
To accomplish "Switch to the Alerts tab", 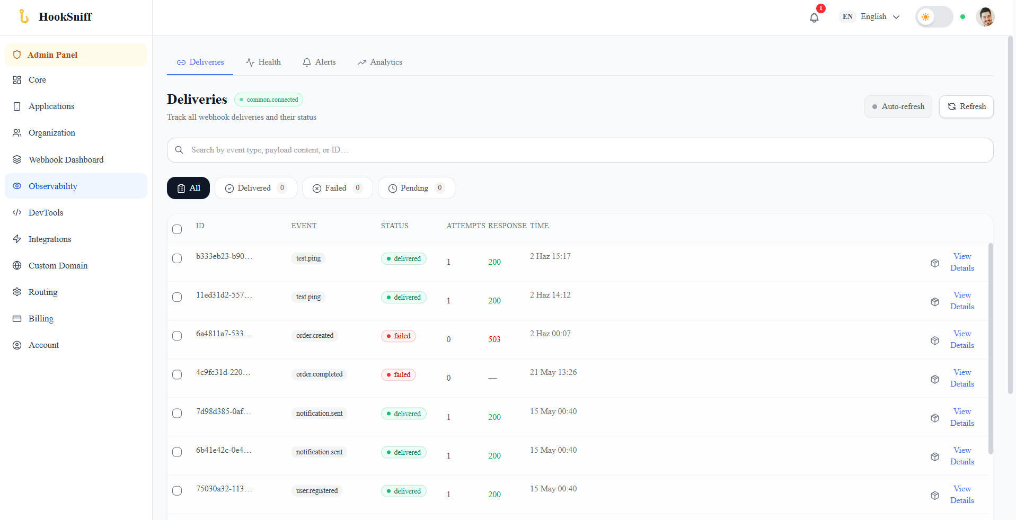I will click(x=319, y=62).
